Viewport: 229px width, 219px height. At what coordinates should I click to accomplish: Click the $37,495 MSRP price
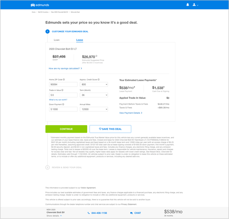[59, 56]
